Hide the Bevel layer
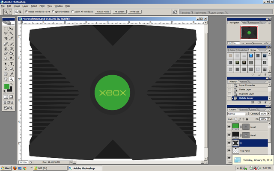The height and width of the screenshot is (171, 274). pyautogui.click(x=229, y=135)
